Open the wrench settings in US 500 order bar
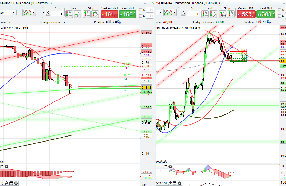286x186 pixels. 48,13
